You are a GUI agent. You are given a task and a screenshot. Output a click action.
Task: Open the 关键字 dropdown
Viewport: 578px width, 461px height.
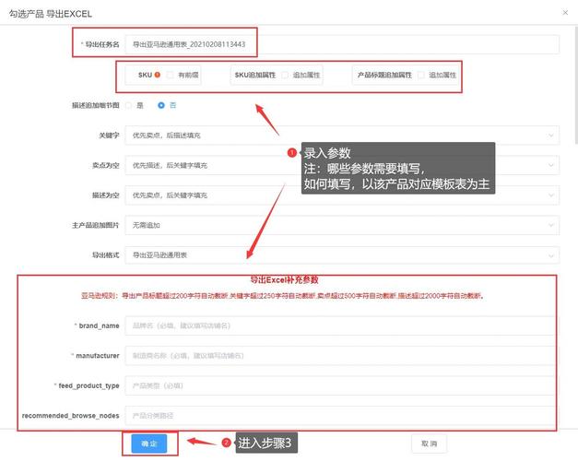[x=341, y=136]
